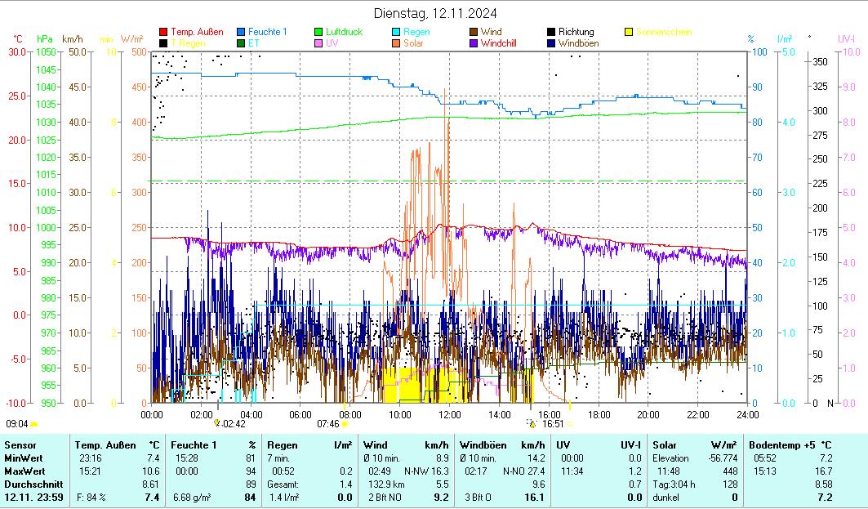868x509 pixels.
Task: Click the blue Feuchte 1 legend square
Action: pos(242,33)
